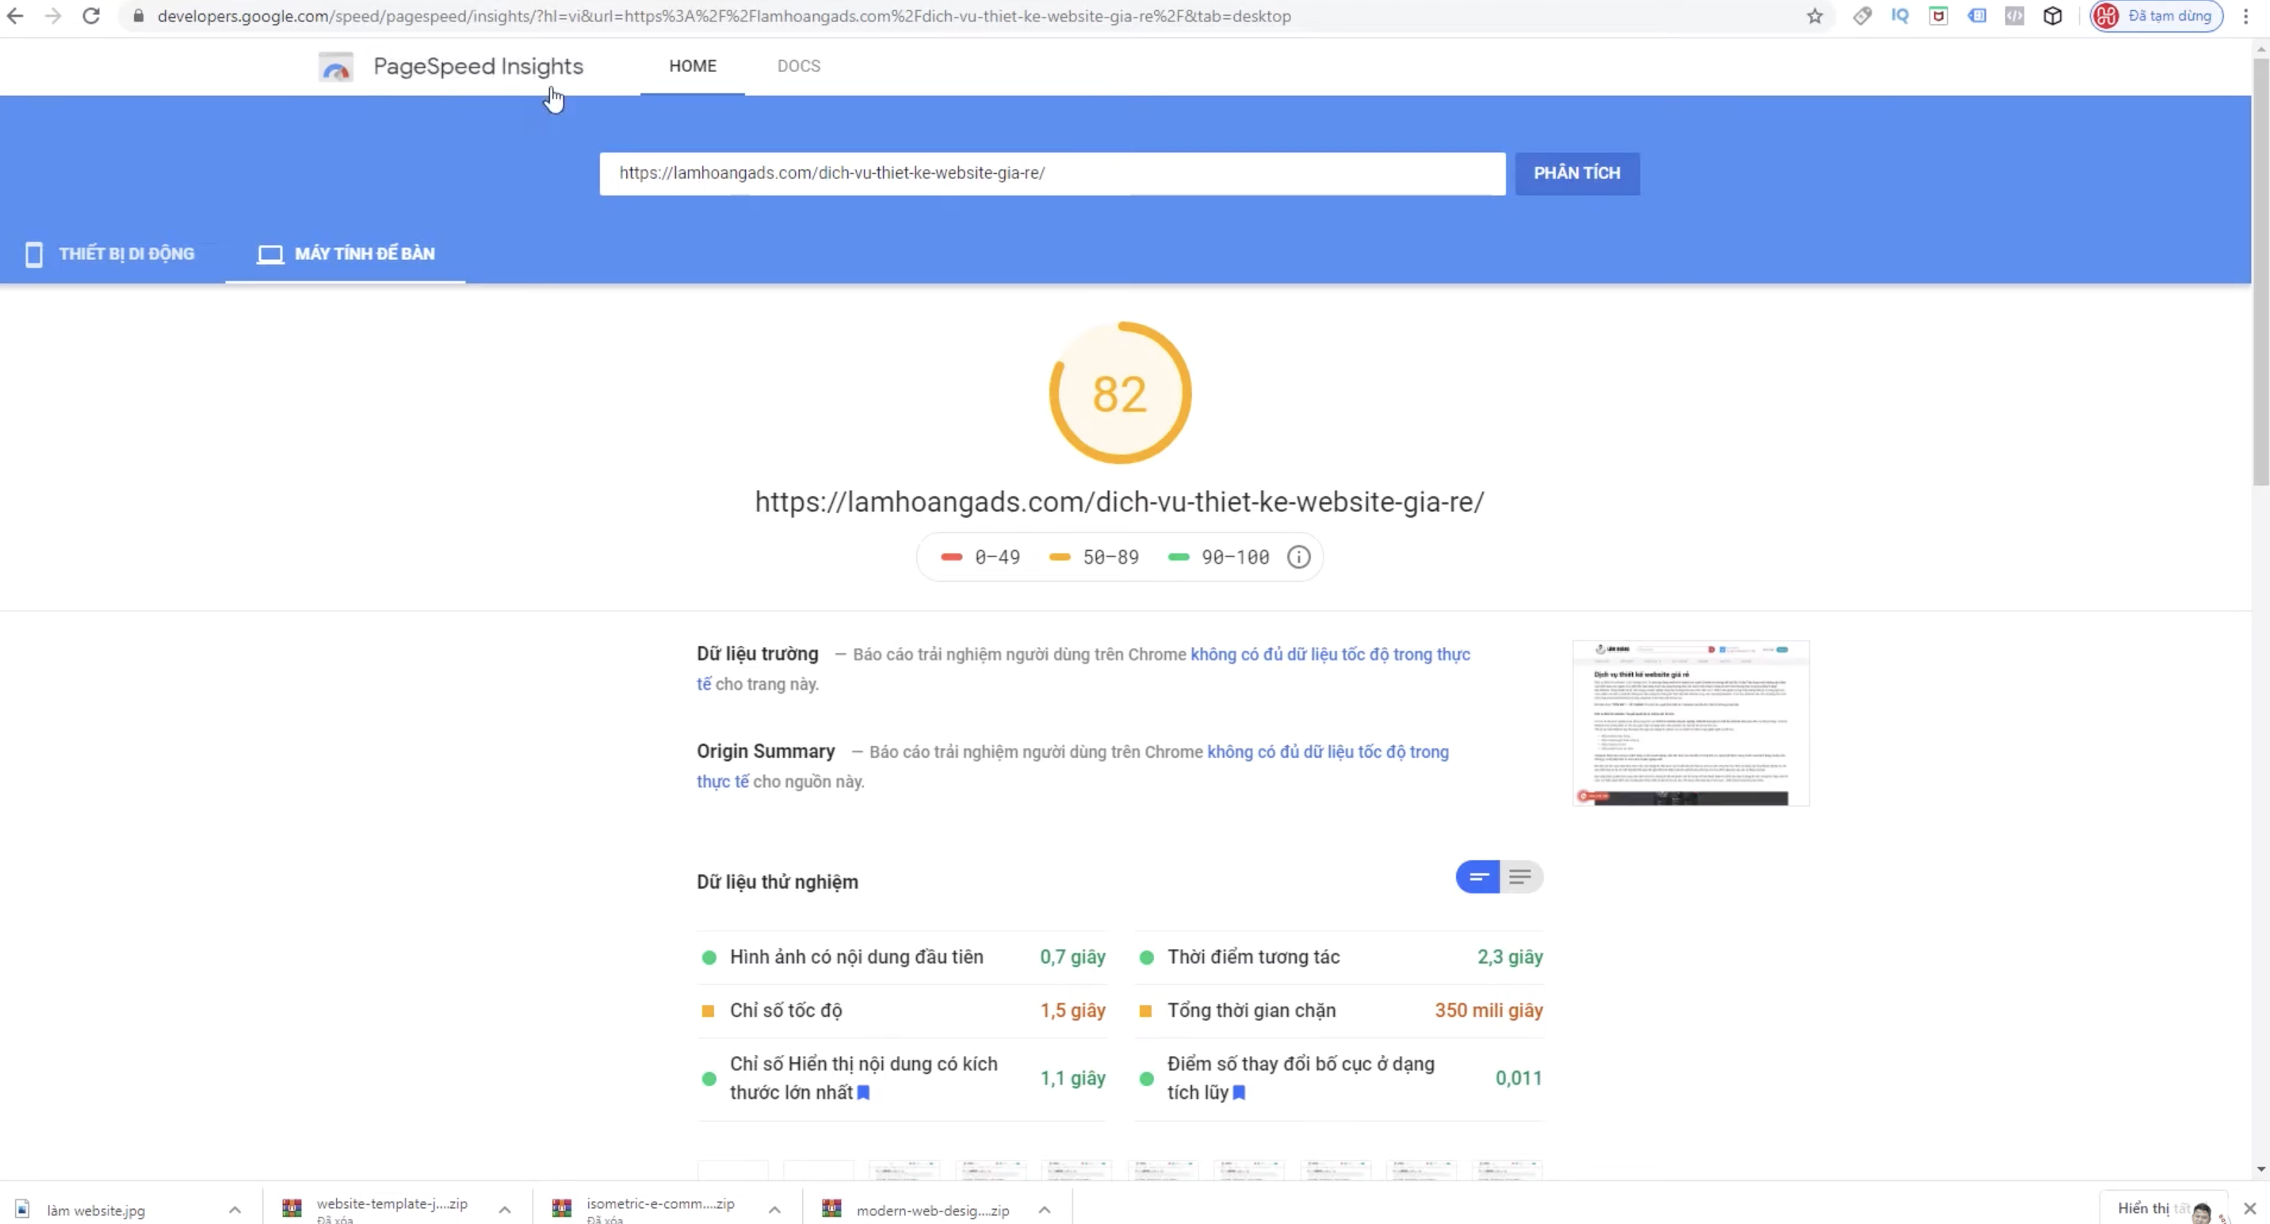Open the DOCS tab
Image resolution: width=2270 pixels, height=1224 pixels.
798,66
